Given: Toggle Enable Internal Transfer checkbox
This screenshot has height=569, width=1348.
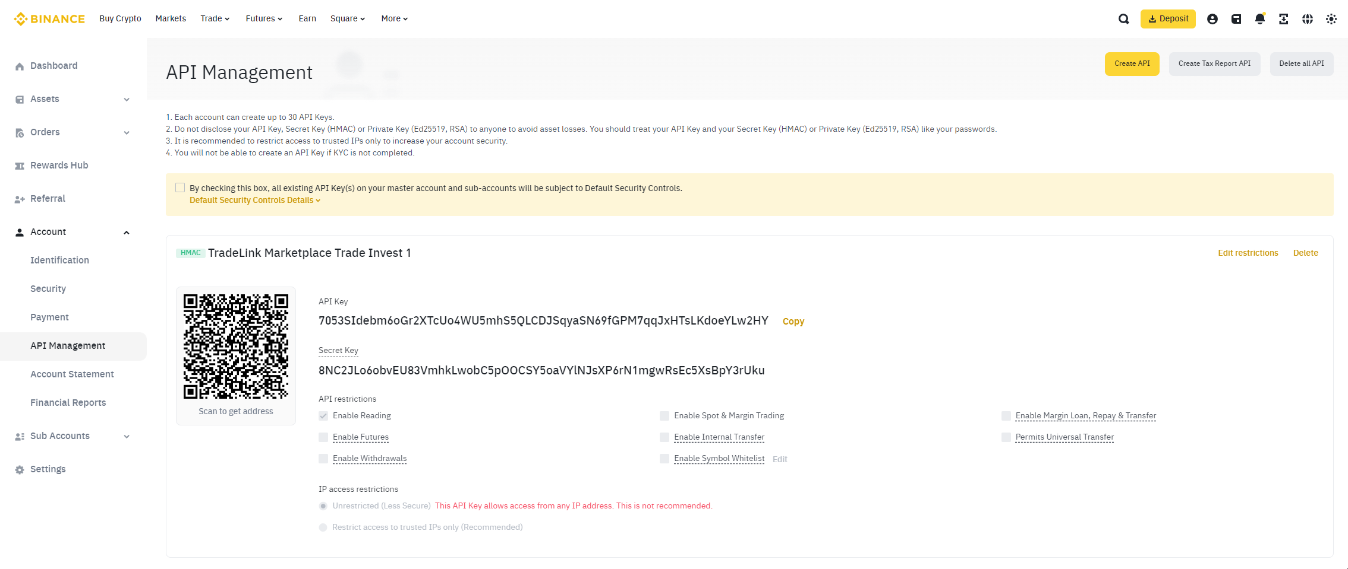Looking at the screenshot, I should click(664, 437).
